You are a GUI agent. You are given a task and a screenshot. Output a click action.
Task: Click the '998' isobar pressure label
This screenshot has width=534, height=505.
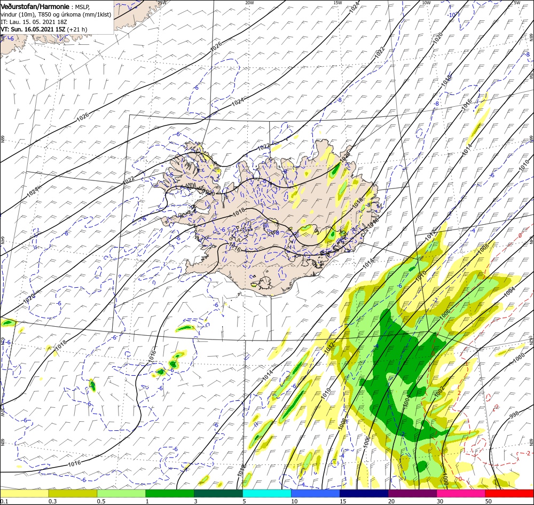click(514, 414)
